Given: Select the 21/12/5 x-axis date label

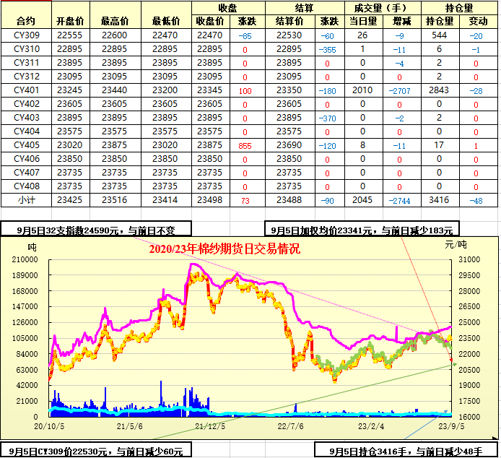Looking at the screenshot, I should click(x=211, y=426).
